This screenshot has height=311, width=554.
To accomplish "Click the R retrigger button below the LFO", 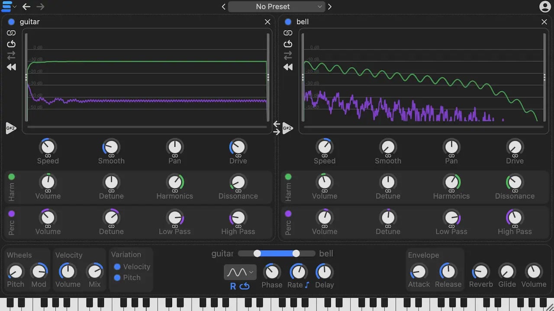I will 234,286.
